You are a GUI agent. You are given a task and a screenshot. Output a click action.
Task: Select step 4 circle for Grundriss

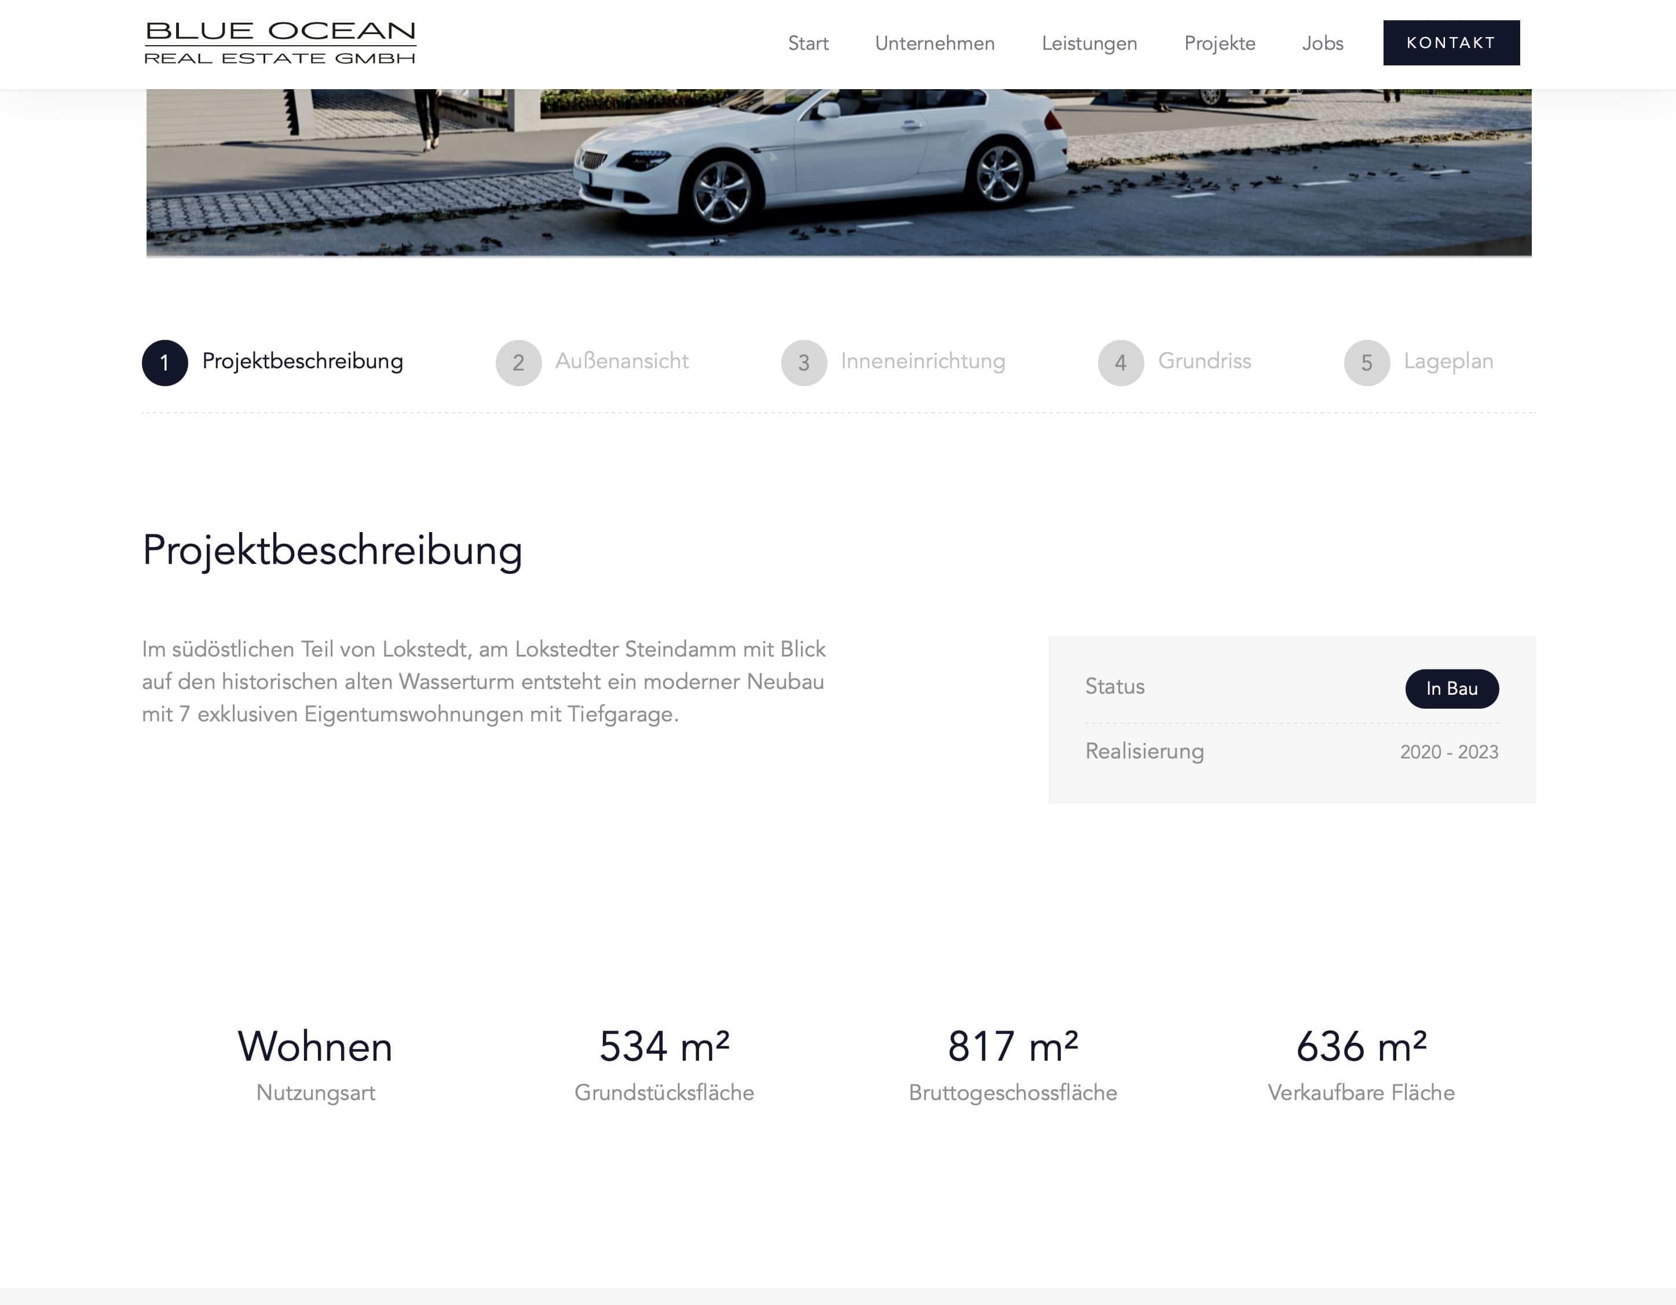tap(1121, 363)
